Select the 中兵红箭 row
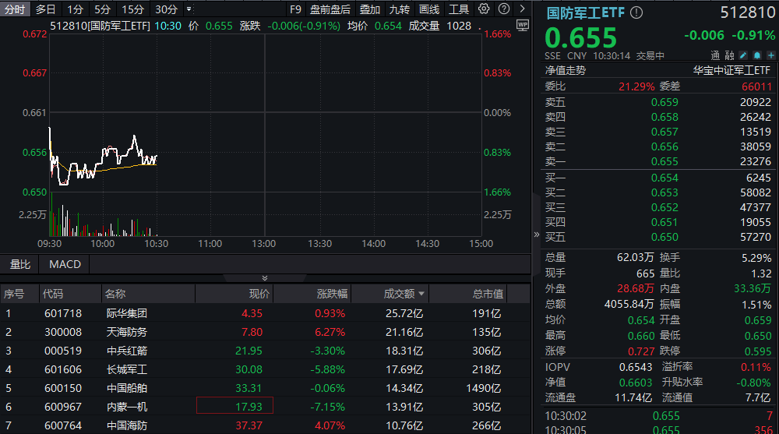The image size is (779, 434). click(x=265, y=351)
